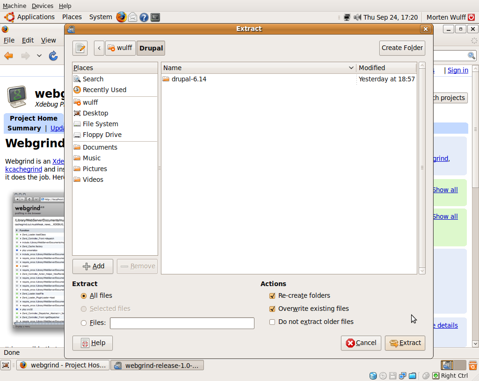Open the help launcher in top panel
Viewport: 479px width, 381px height.
click(144, 17)
